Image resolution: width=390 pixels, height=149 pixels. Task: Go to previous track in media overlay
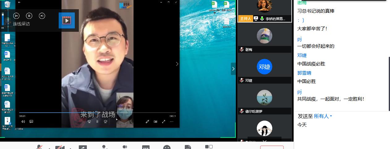16,16
